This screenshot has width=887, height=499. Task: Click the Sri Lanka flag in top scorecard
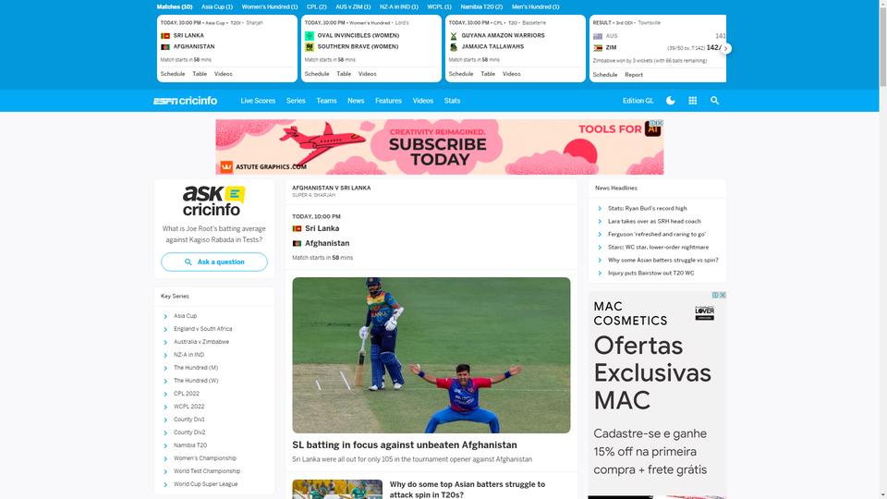[x=165, y=36]
